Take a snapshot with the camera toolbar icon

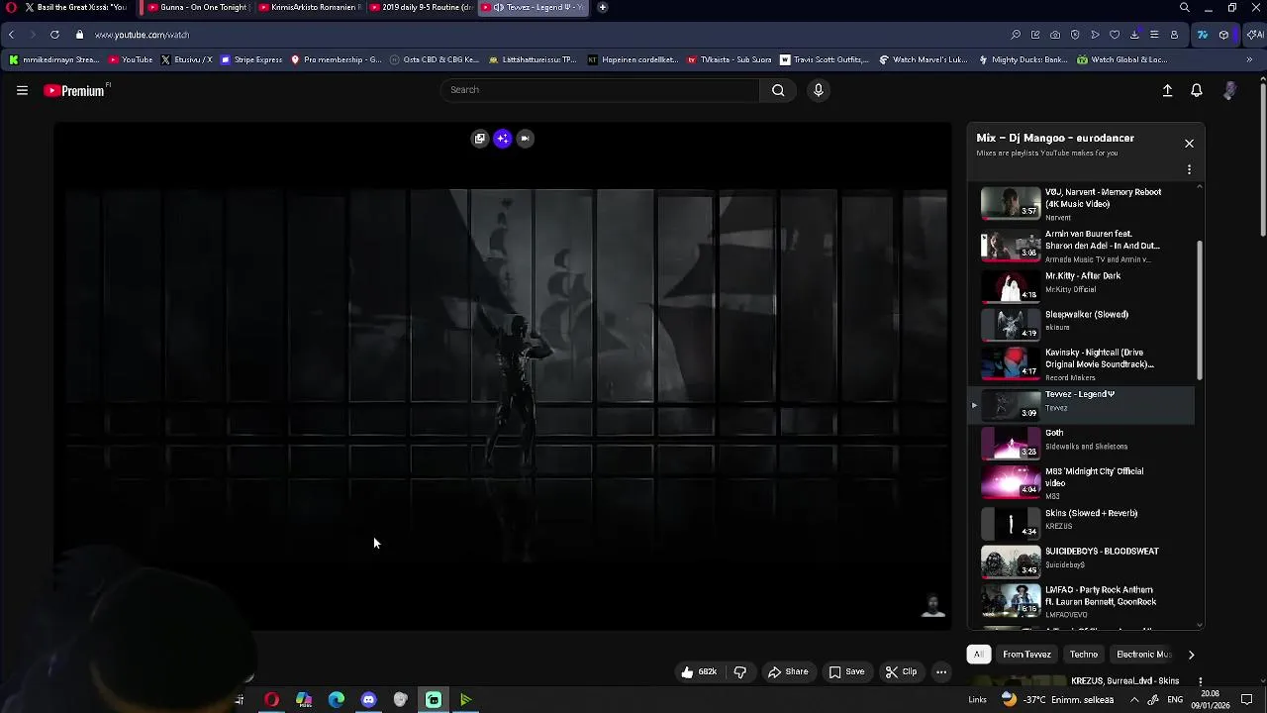(1055, 35)
